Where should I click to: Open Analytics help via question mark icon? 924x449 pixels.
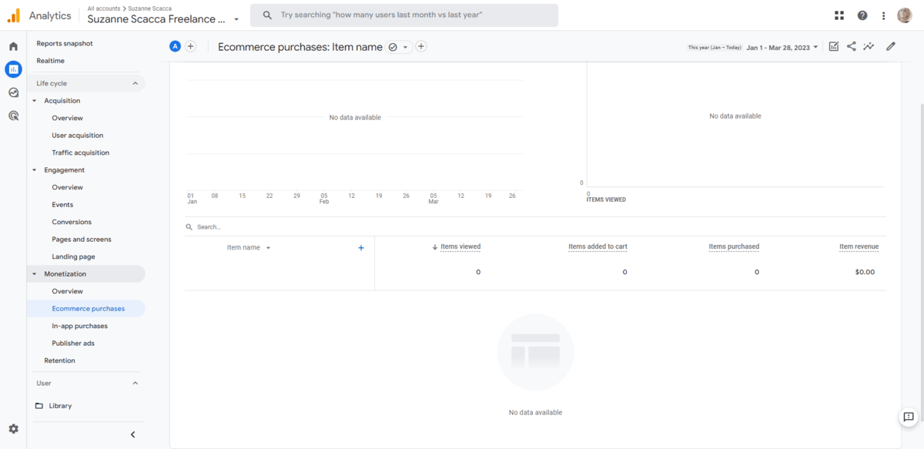click(x=862, y=15)
